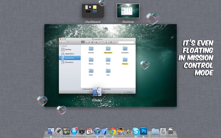Open Mission Control icon in the Dock
This screenshot has height=138, width=221.
point(66,131)
